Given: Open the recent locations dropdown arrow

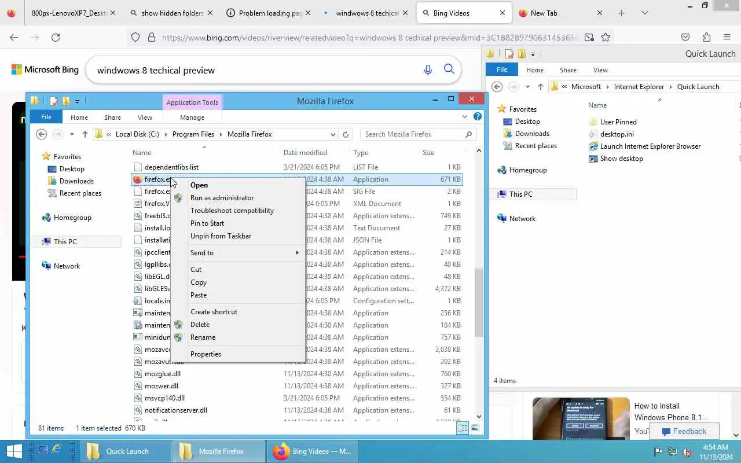Looking at the screenshot, I should (x=72, y=134).
